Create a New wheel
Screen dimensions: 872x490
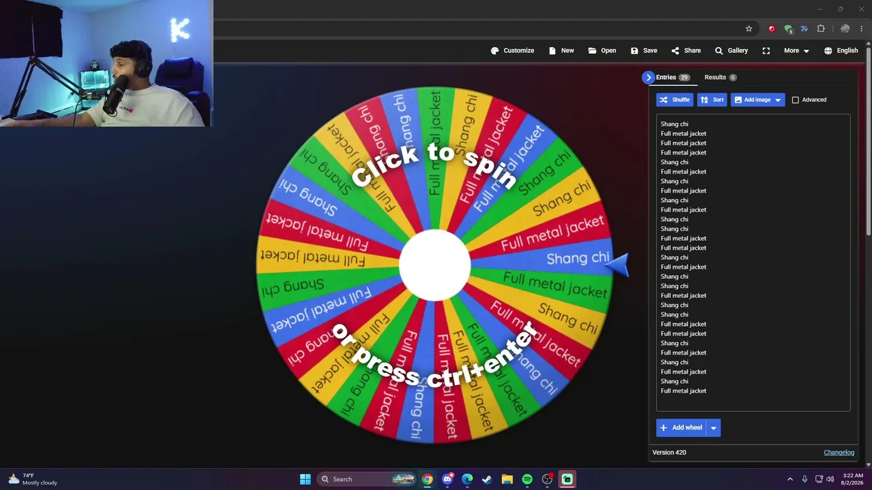561,50
